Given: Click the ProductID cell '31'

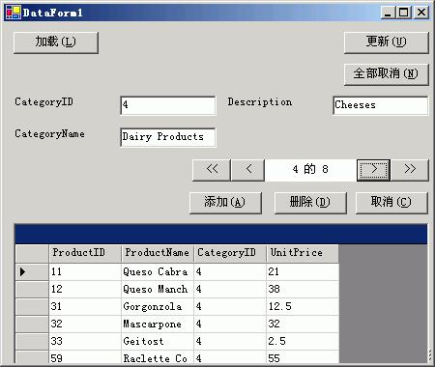Looking at the screenshot, I should 85,307.
